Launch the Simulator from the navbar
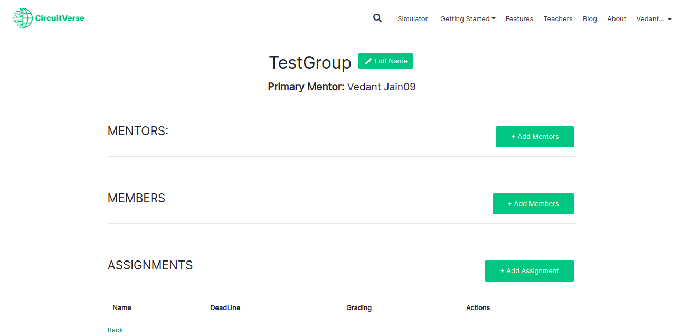The width and height of the screenshot is (681, 336). [x=412, y=19]
